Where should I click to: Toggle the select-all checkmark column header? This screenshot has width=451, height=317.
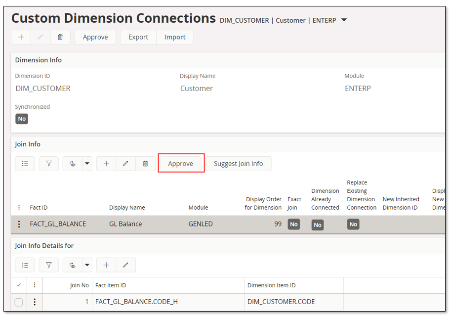[x=19, y=285]
